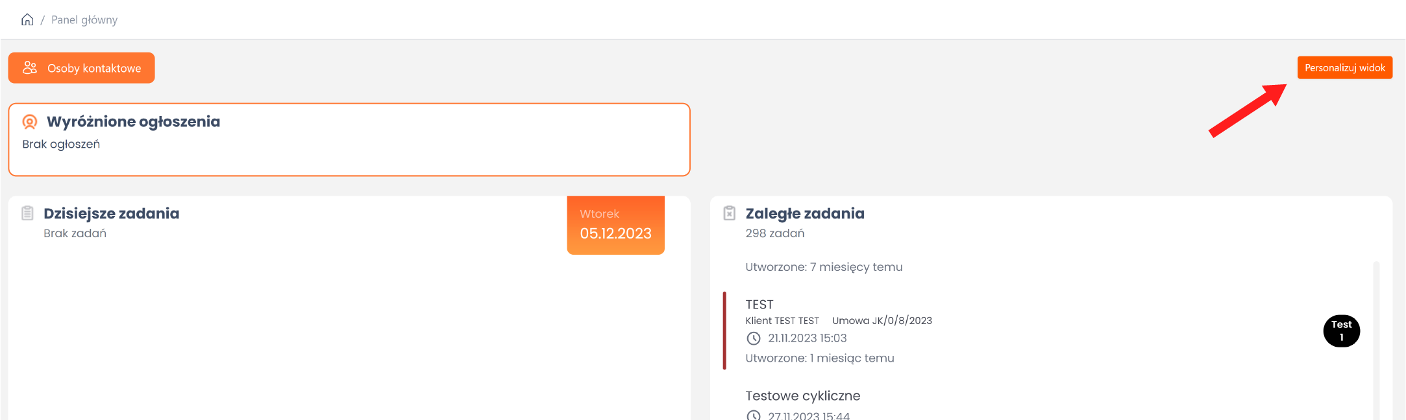Open the Panel główny breadcrumb
The image size is (1406, 420).
84,20
